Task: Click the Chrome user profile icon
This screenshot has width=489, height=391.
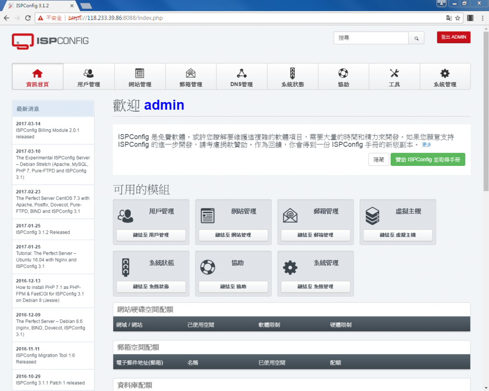Action: [441, 3]
